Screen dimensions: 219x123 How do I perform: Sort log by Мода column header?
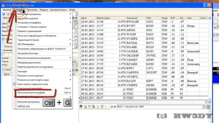point(166,18)
